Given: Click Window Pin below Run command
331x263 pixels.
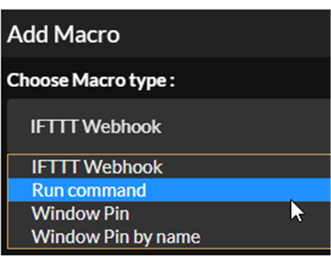Looking at the screenshot, I should click(x=81, y=213).
